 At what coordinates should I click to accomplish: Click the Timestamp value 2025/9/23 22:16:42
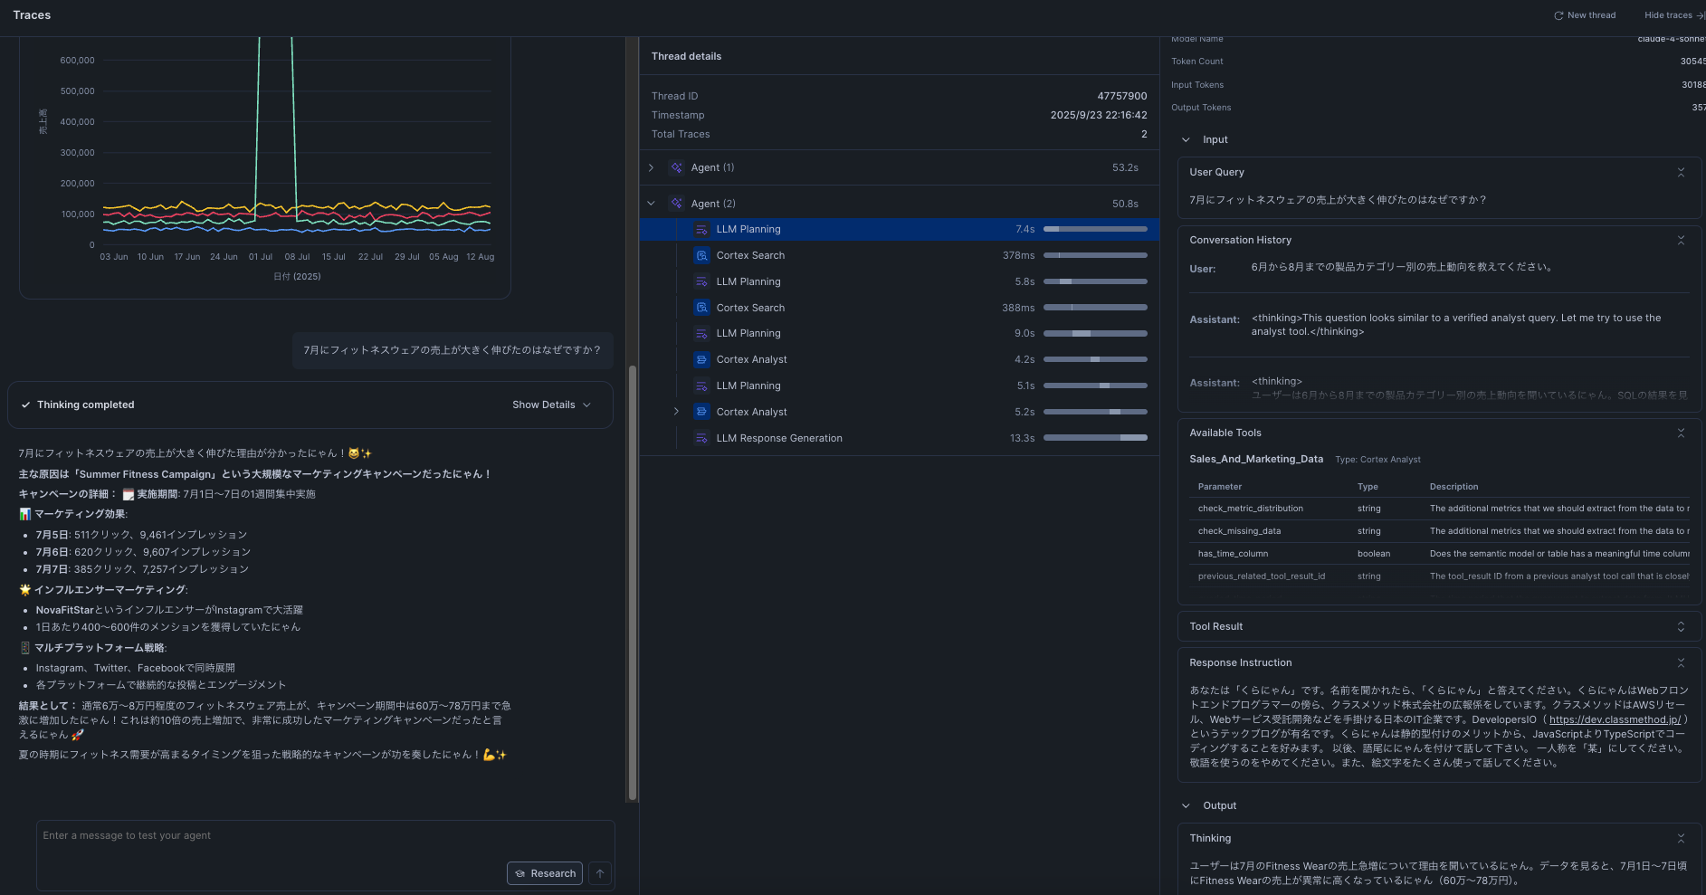tap(1099, 115)
